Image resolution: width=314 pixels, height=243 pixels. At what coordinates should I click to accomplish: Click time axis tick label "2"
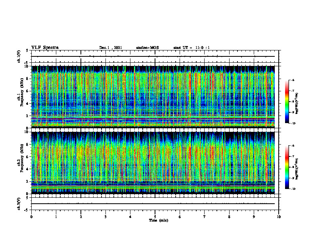(x=81, y=217)
